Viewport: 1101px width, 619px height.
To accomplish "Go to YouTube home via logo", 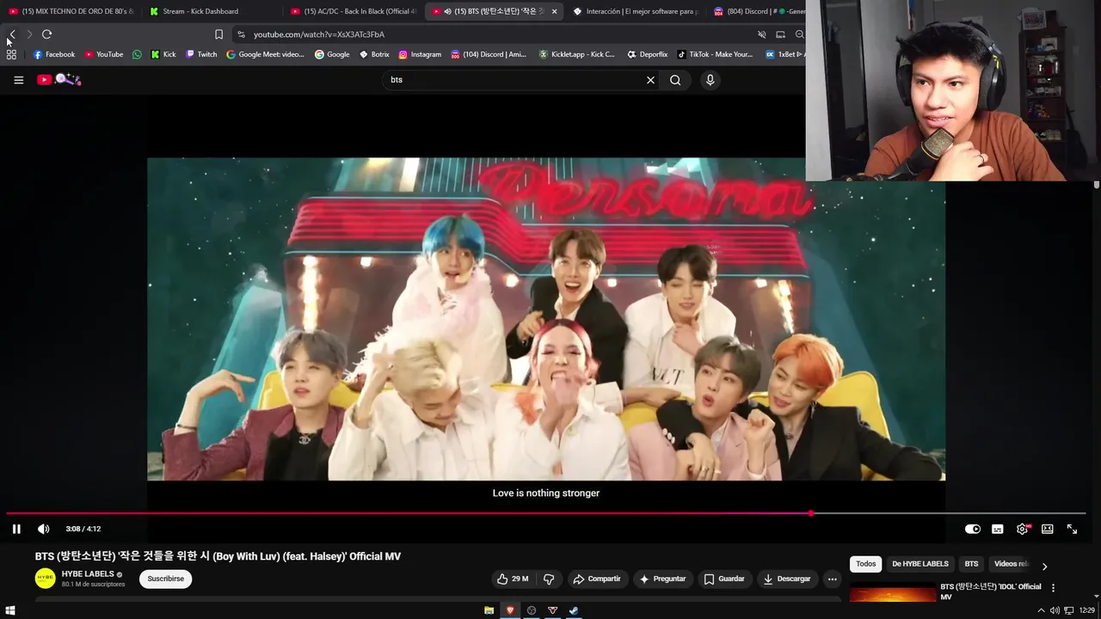I will [58, 80].
